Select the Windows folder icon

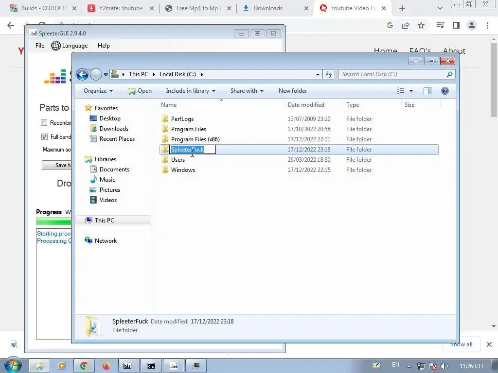pyautogui.click(x=165, y=170)
